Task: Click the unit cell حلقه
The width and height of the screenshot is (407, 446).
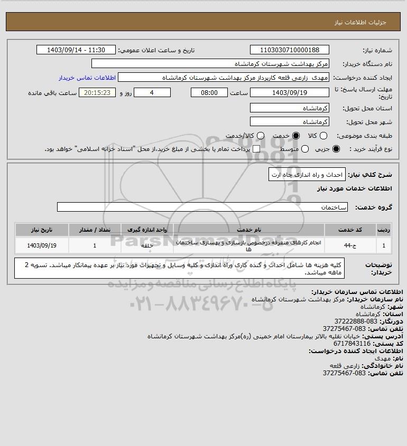Action: click(x=147, y=245)
